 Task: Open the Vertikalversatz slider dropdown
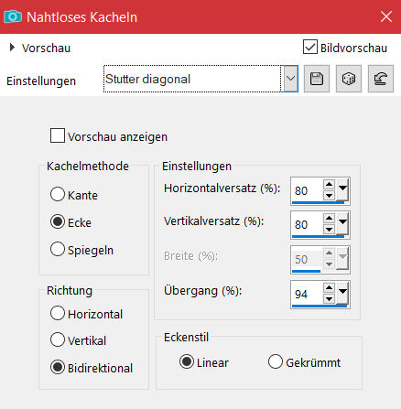click(x=342, y=223)
